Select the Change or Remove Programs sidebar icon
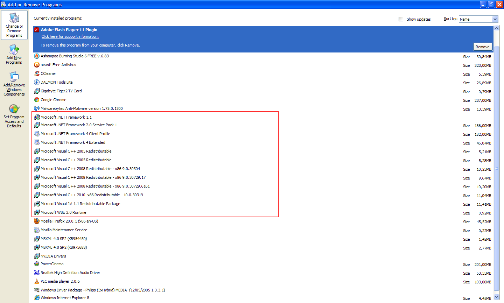This screenshot has width=504, height=303. pyautogui.click(x=14, y=18)
